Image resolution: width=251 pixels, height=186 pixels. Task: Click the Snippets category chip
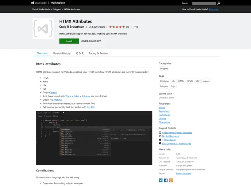164,69
